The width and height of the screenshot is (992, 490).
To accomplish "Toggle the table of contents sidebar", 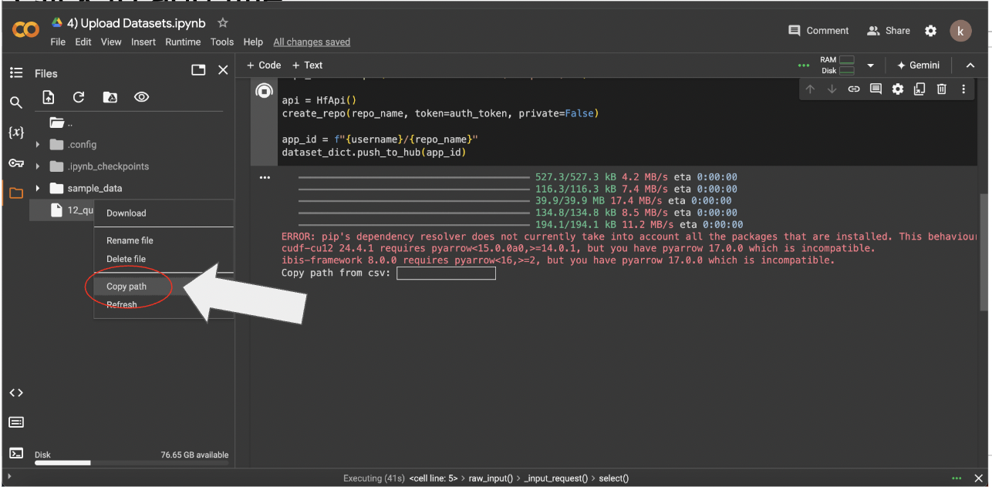I will point(15,72).
